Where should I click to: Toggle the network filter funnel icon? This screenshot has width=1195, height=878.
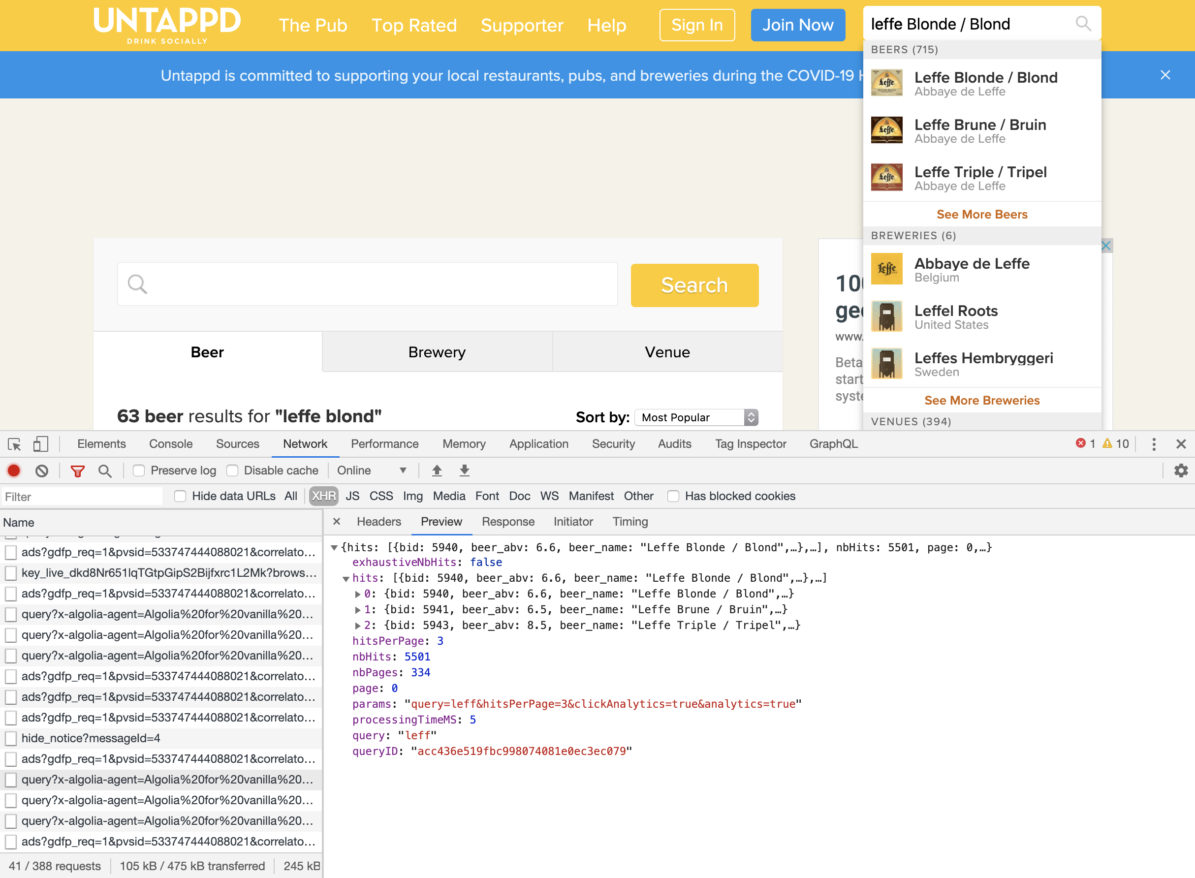[x=78, y=471]
